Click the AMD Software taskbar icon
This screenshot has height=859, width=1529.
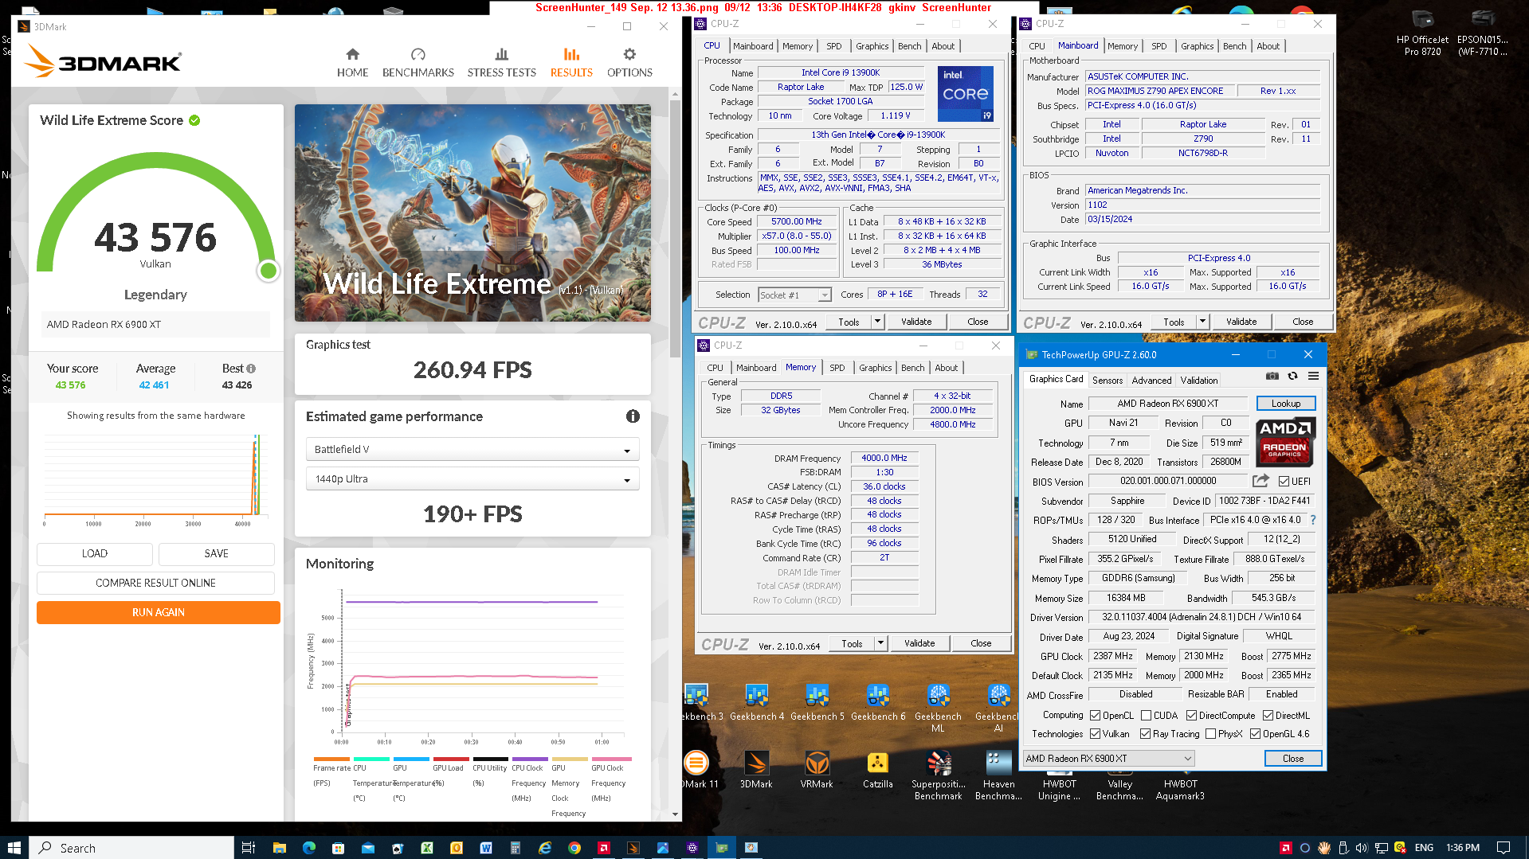click(604, 848)
